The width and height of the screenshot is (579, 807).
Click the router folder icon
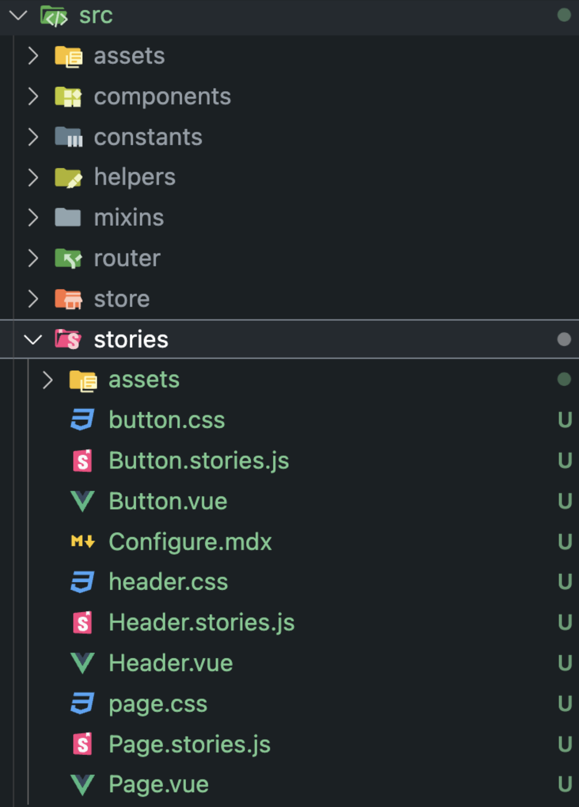(68, 258)
